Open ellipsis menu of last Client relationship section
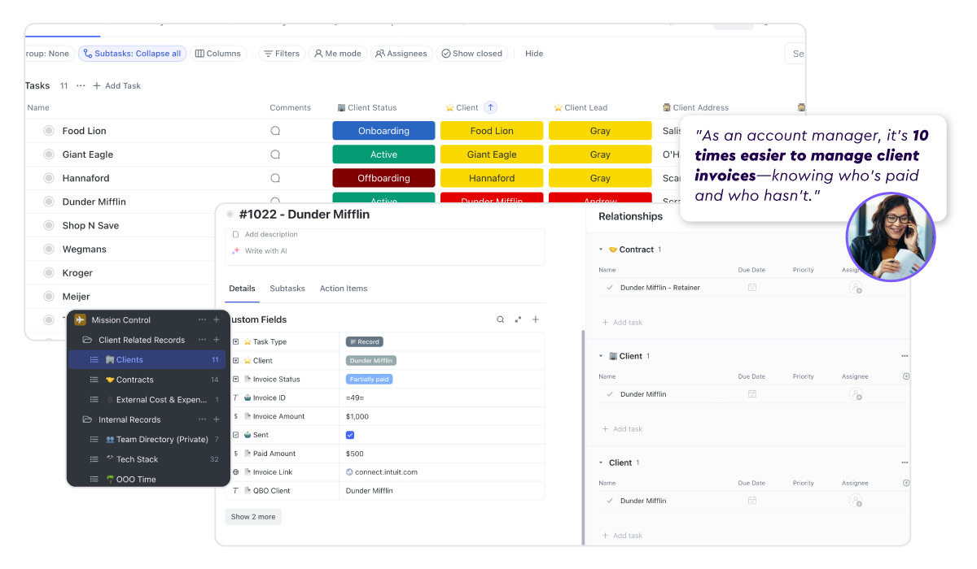977x569 pixels. 904,463
